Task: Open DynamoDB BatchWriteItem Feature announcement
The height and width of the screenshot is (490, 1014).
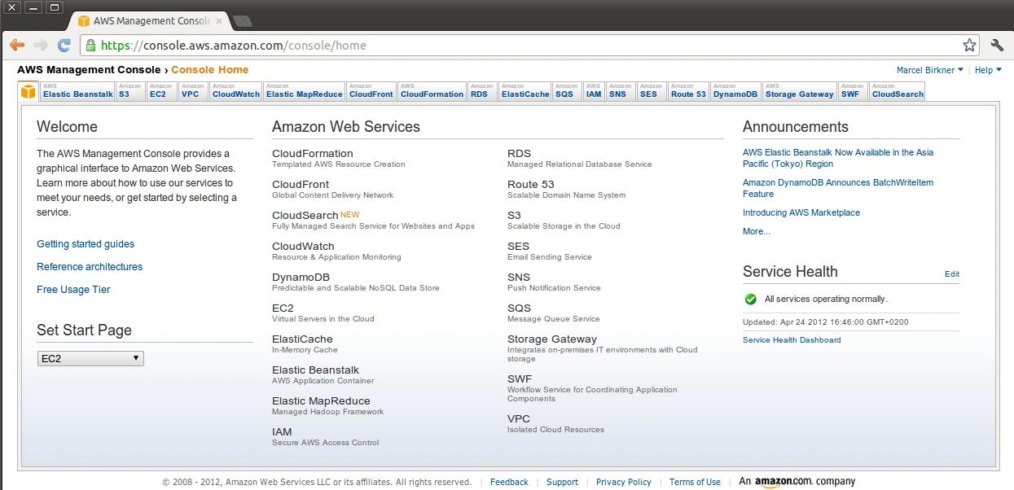Action: point(838,188)
